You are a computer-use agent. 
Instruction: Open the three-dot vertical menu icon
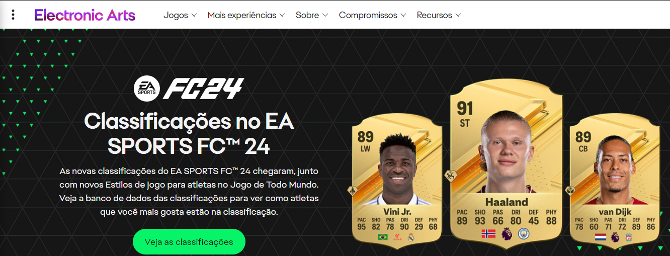point(13,15)
